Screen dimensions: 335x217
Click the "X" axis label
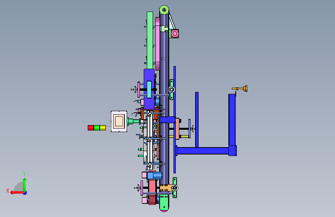coord(8,190)
